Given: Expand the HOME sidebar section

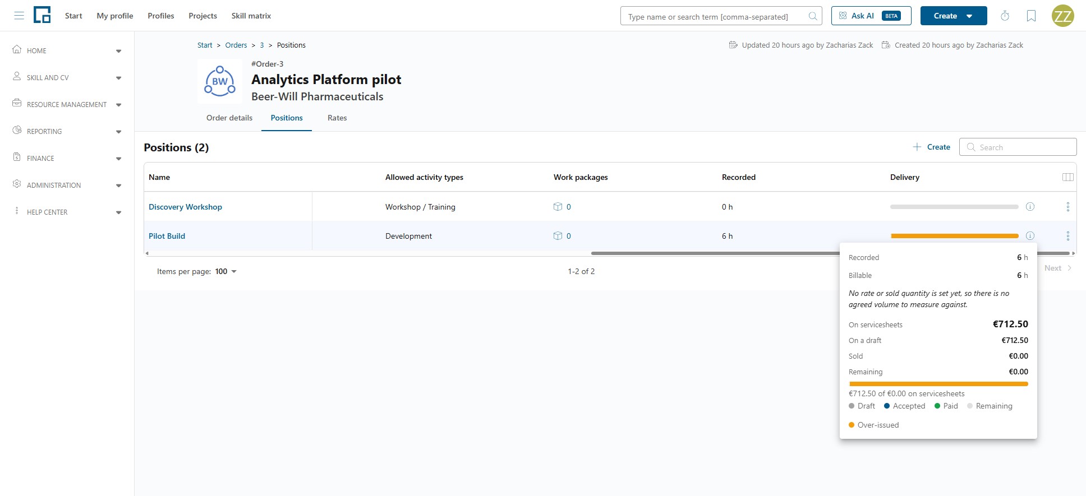Looking at the screenshot, I should coord(118,51).
